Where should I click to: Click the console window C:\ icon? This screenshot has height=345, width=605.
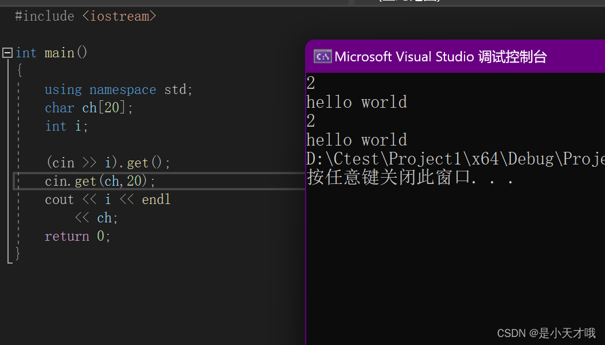pyautogui.click(x=322, y=56)
